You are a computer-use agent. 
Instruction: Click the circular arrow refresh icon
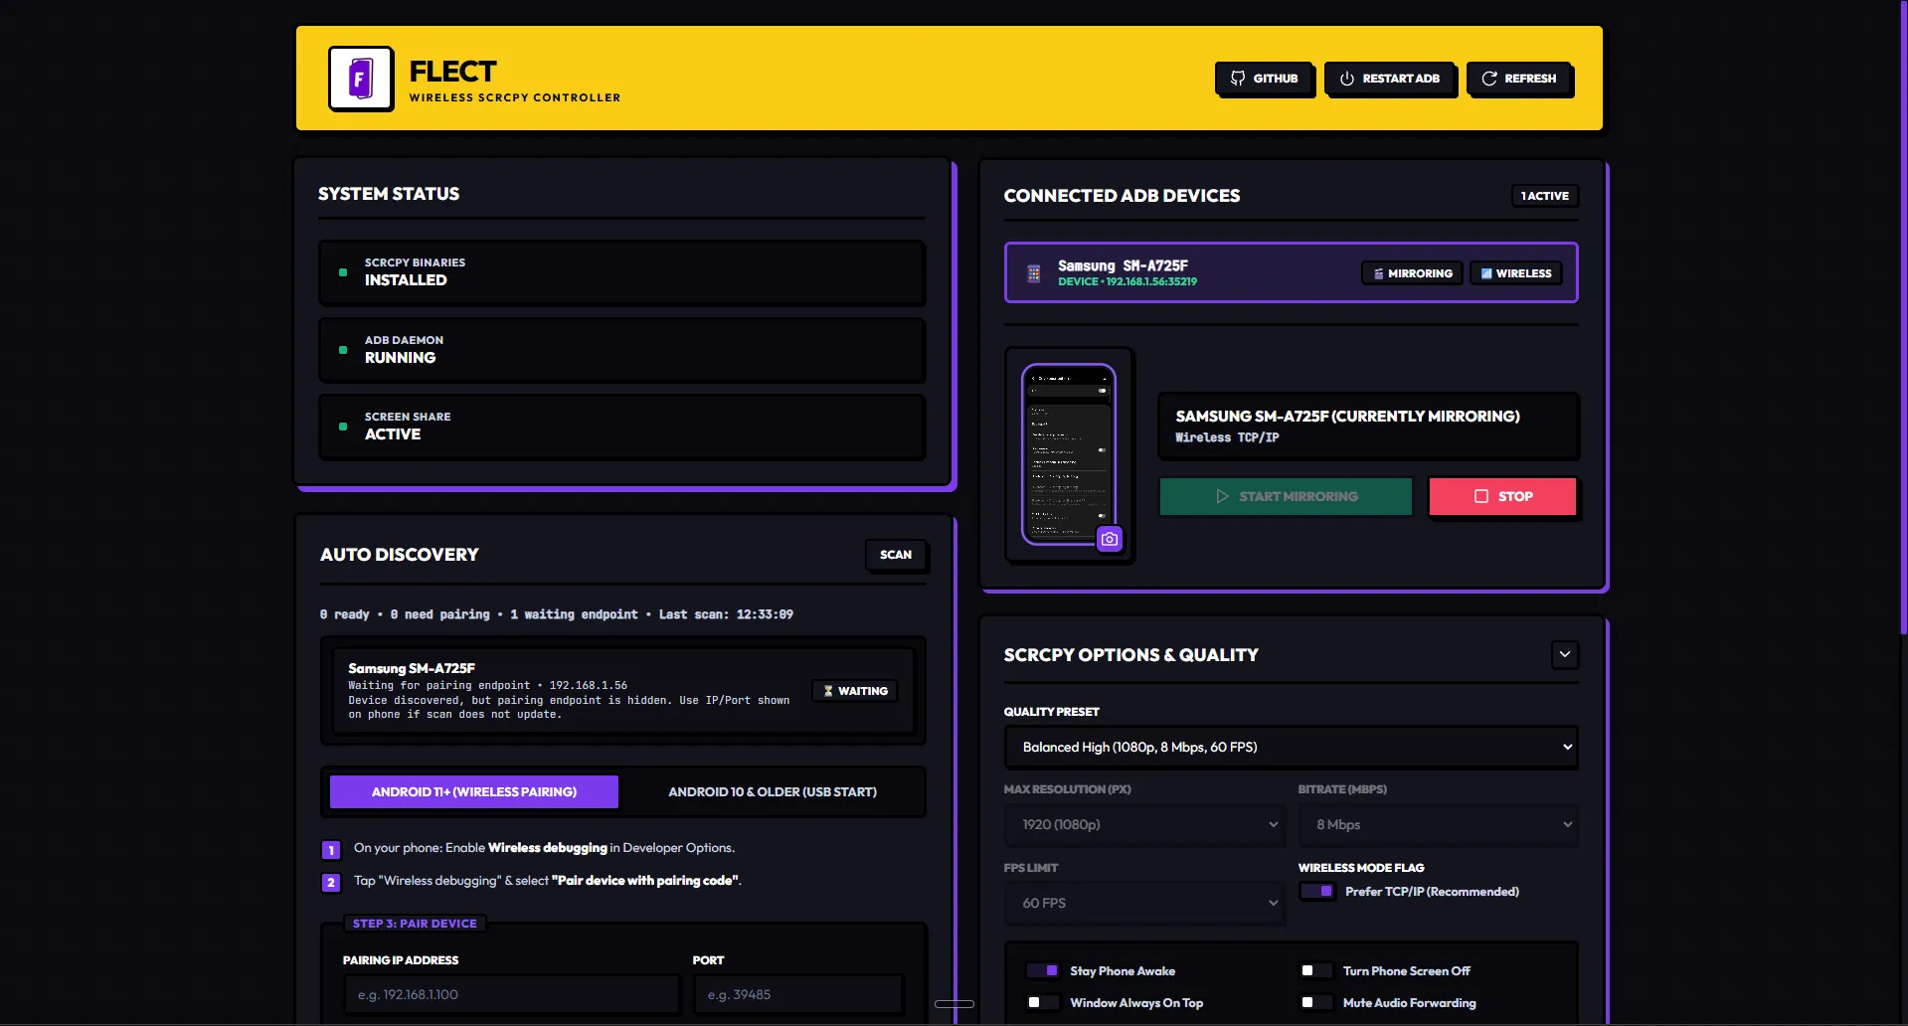coord(1489,79)
